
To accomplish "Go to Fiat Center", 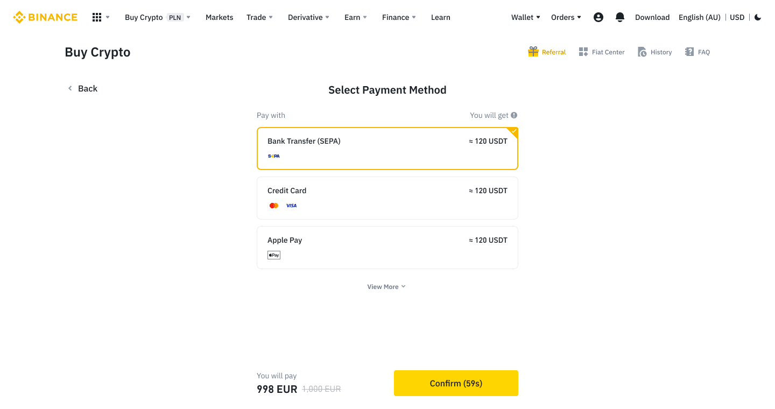I will 602,52.
